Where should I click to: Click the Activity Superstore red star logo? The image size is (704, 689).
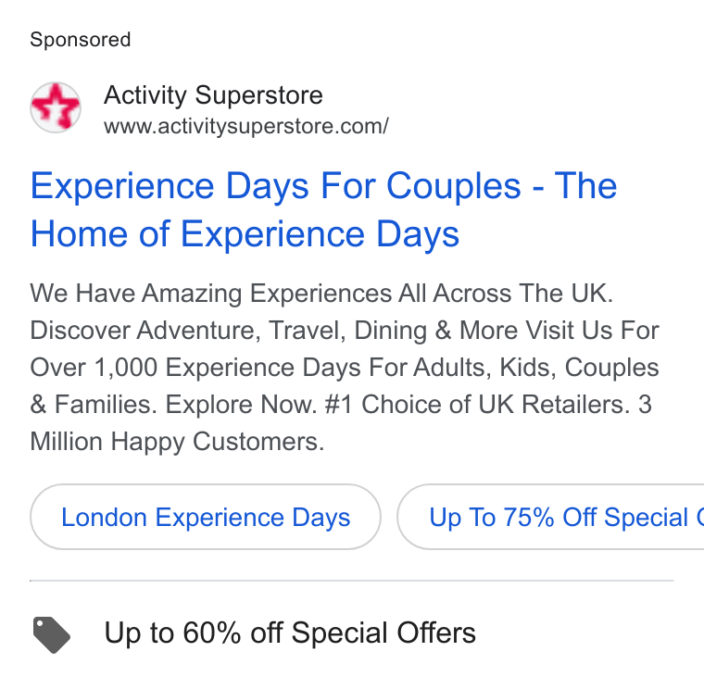pos(56,107)
